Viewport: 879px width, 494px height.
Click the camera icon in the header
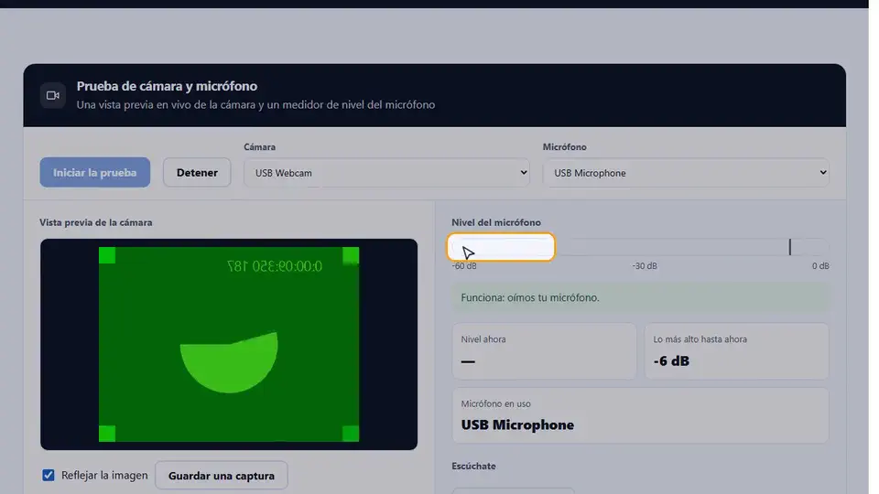click(53, 95)
